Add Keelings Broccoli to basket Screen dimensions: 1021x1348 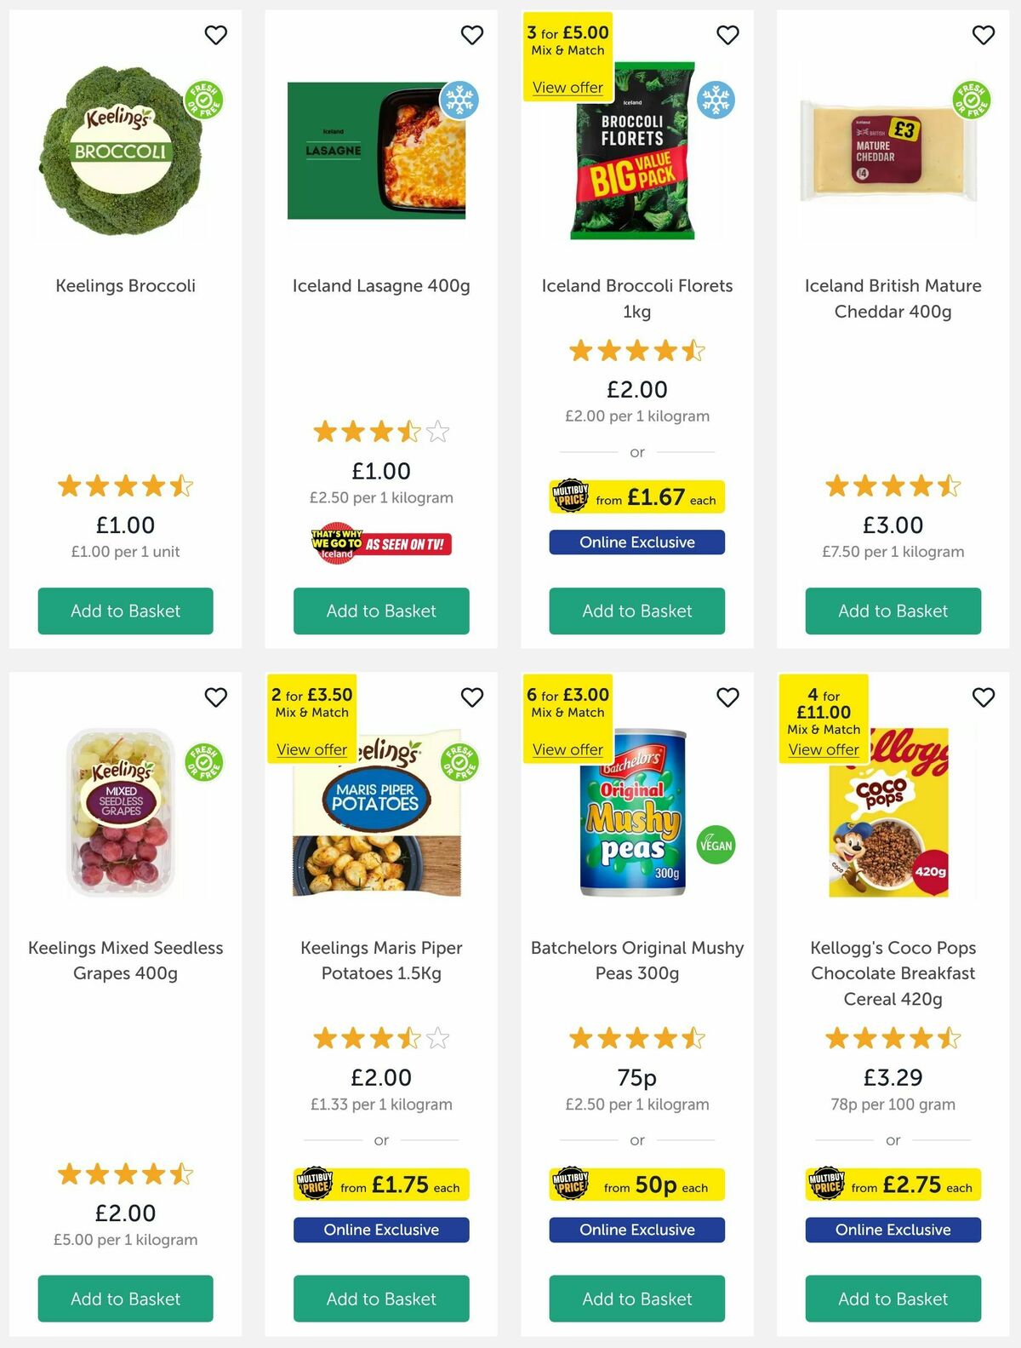point(125,611)
